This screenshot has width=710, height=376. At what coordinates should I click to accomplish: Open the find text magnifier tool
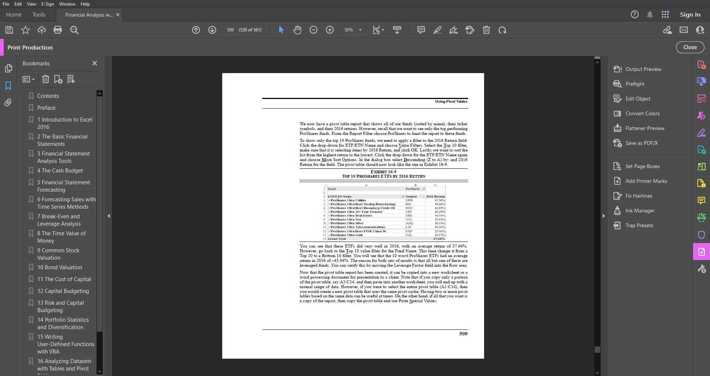tap(74, 30)
